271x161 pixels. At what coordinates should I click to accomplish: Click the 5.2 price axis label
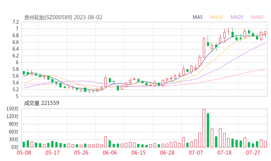click(15, 90)
